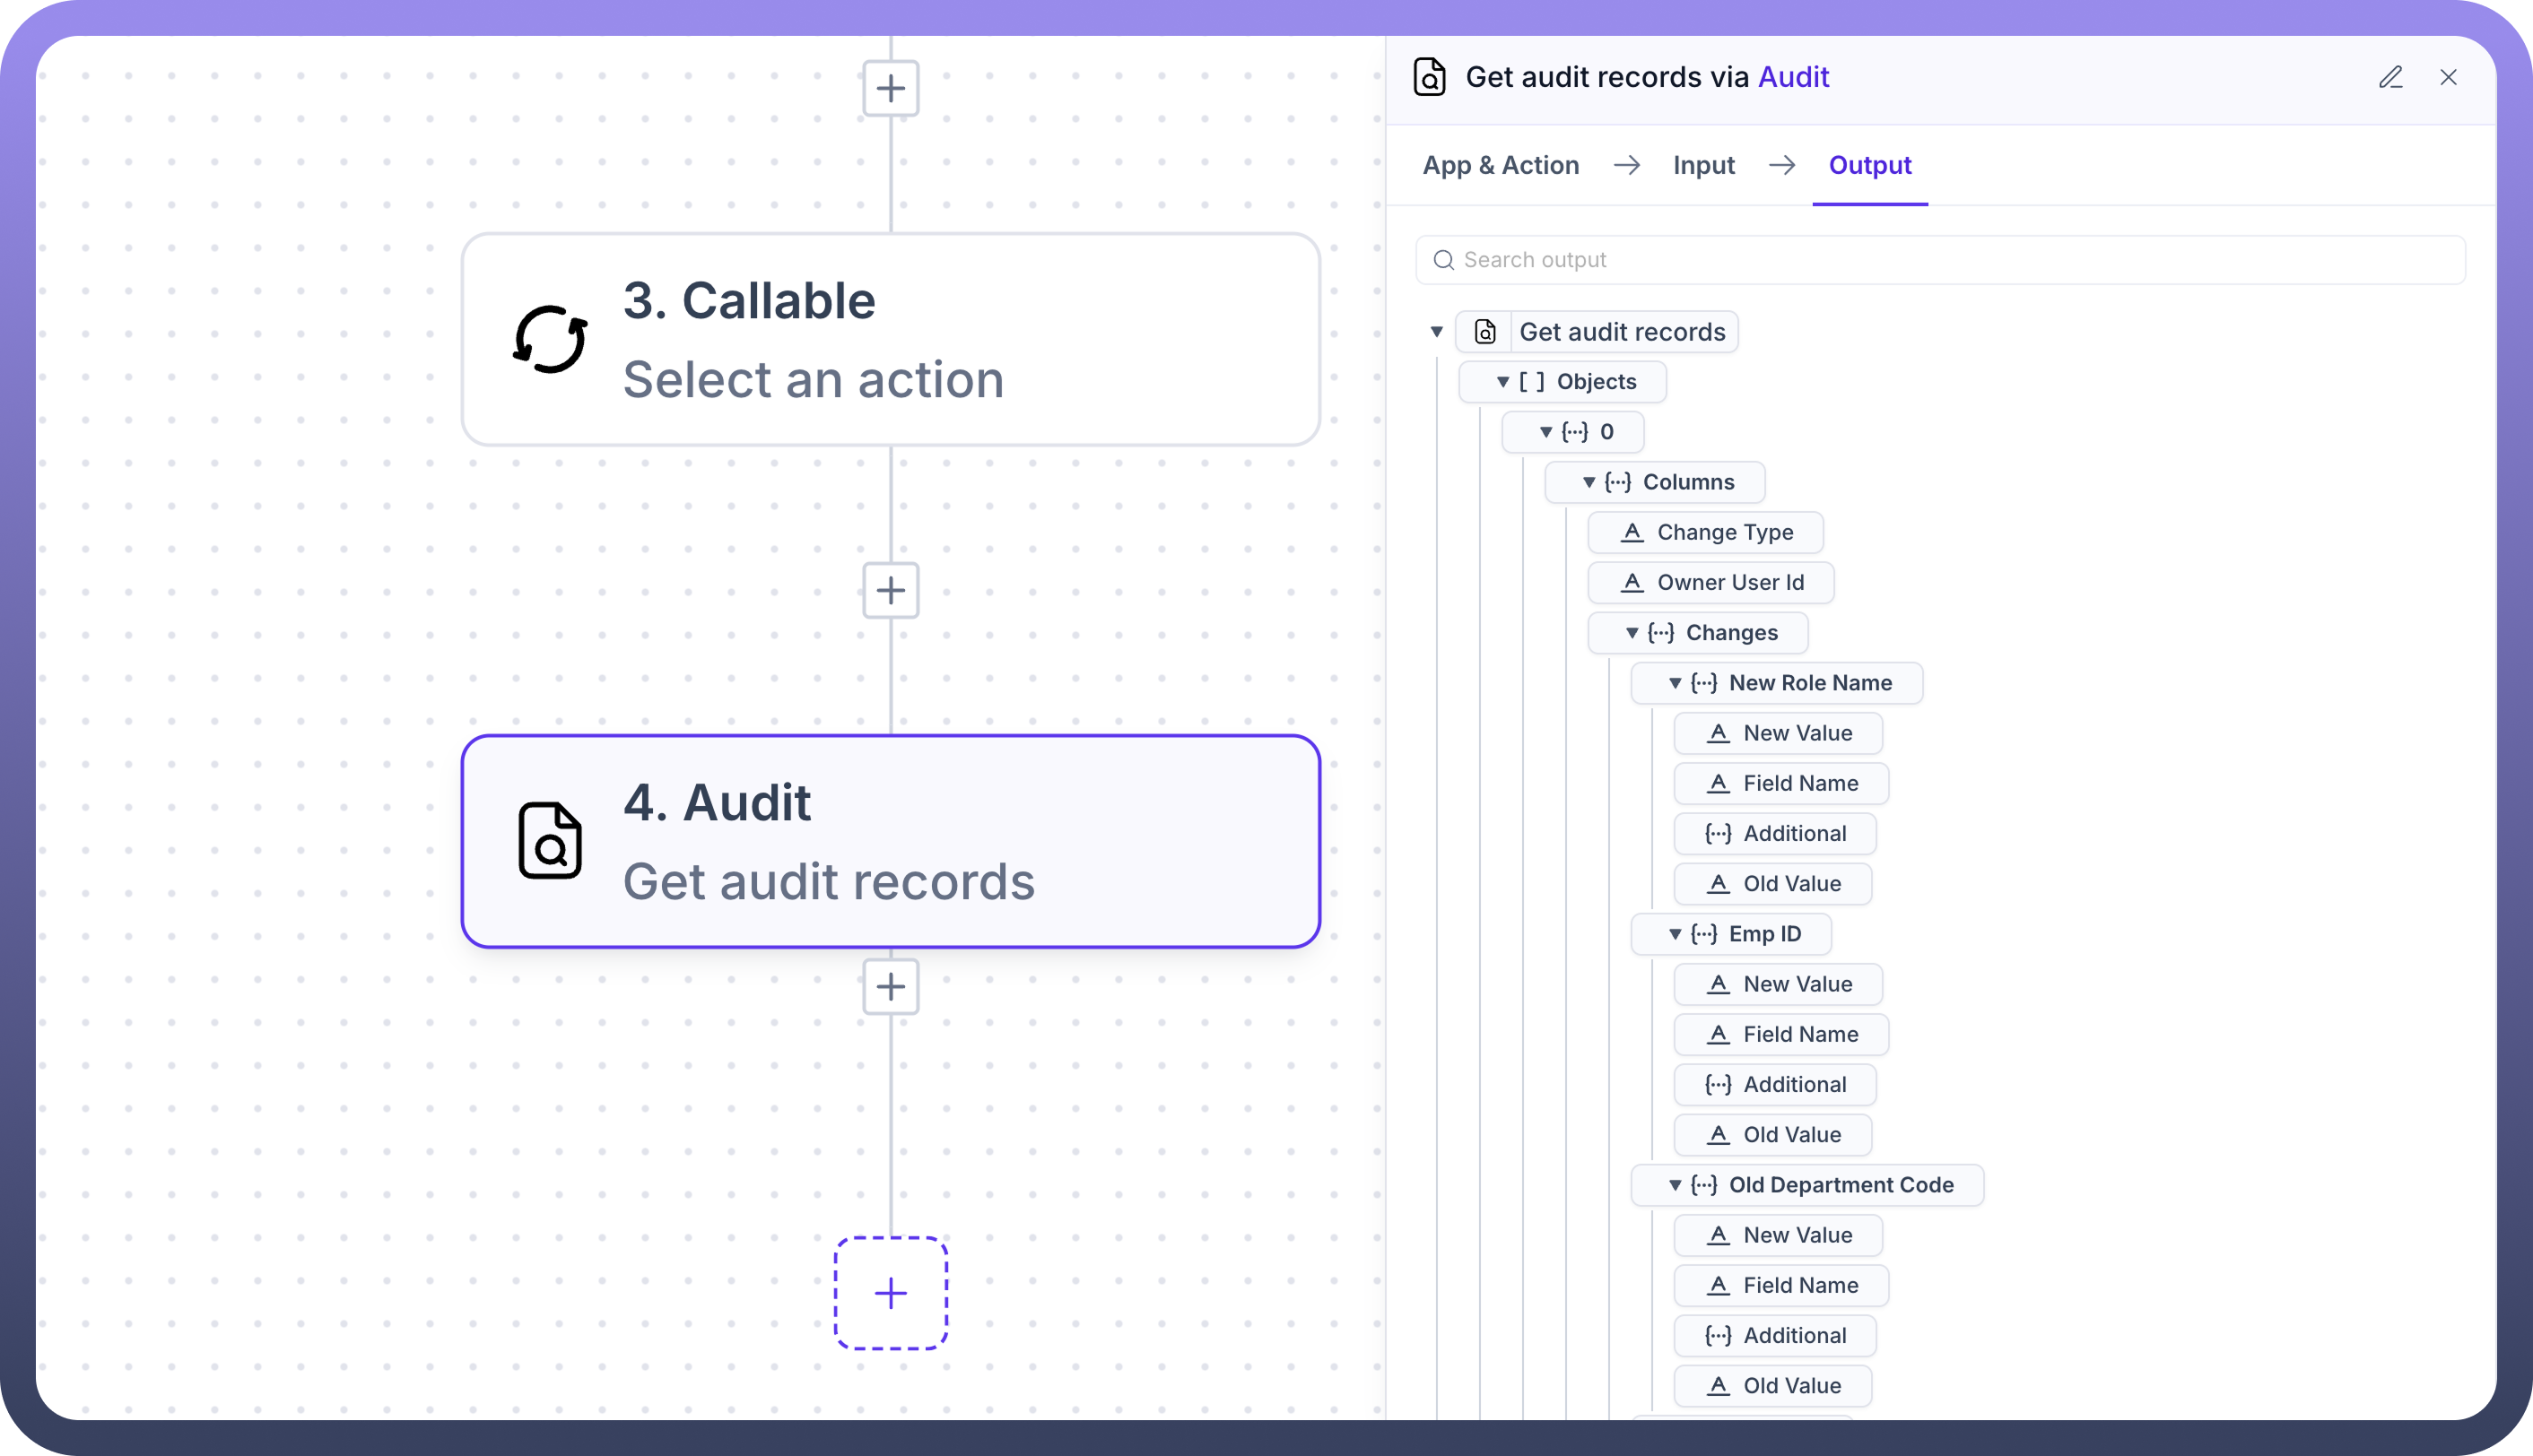Image resolution: width=2533 pixels, height=1456 pixels.
Task: Click plus icon above Callable step
Action: click(891, 88)
